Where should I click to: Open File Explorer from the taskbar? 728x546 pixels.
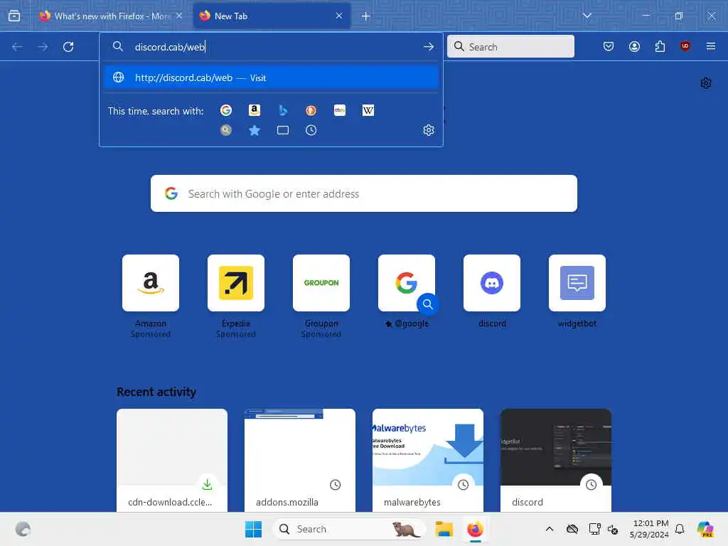444,529
